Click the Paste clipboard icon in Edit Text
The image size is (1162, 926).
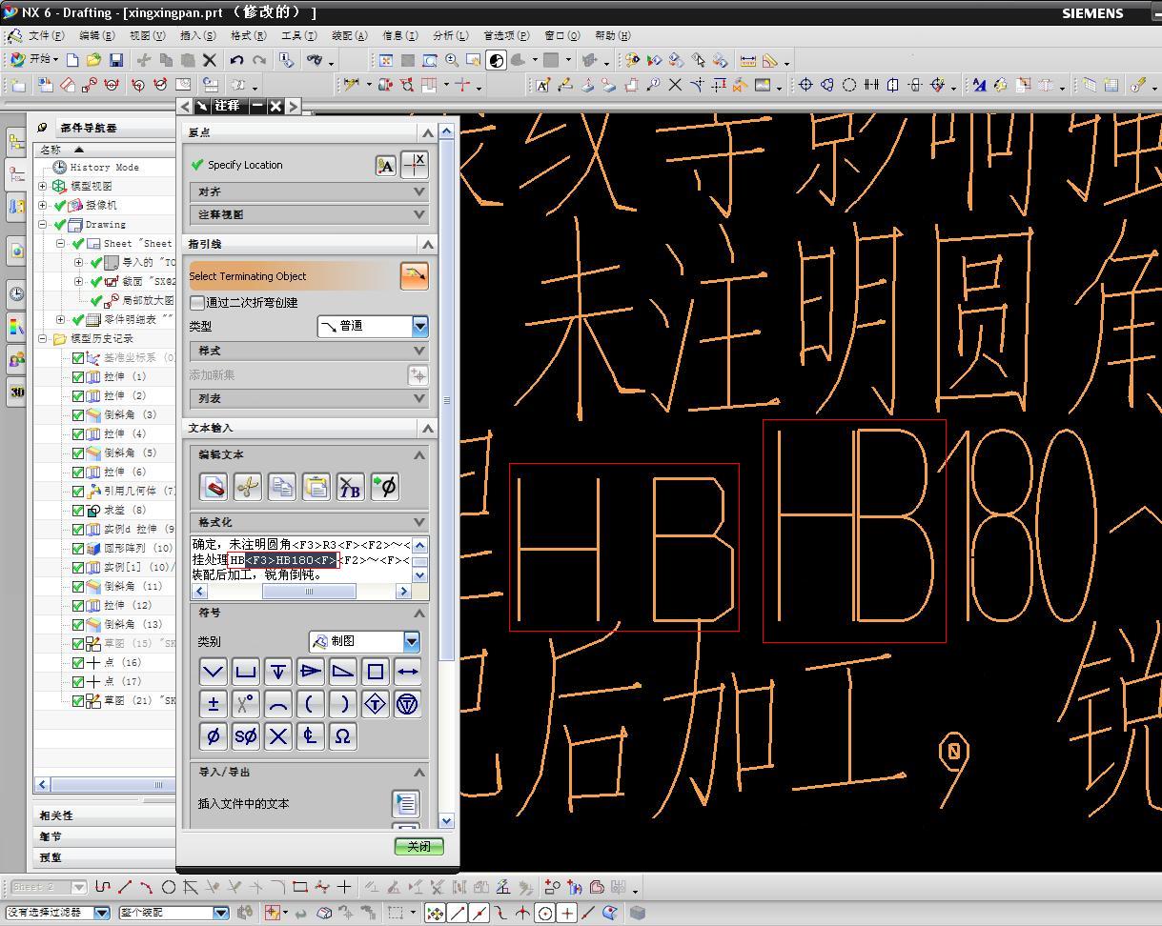(316, 487)
